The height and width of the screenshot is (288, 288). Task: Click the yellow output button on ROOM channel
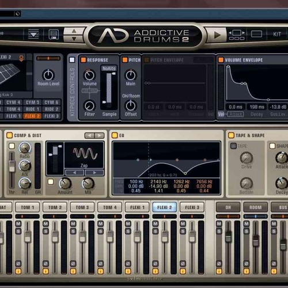coord(247,271)
